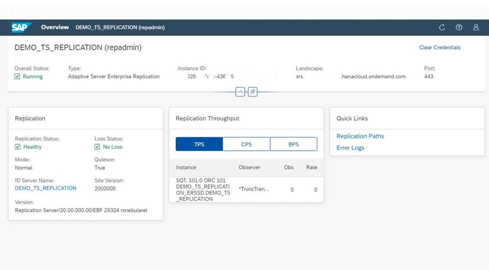Click the Overview menu item in header
The width and height of the screenshot is (489, 270).
55,27
